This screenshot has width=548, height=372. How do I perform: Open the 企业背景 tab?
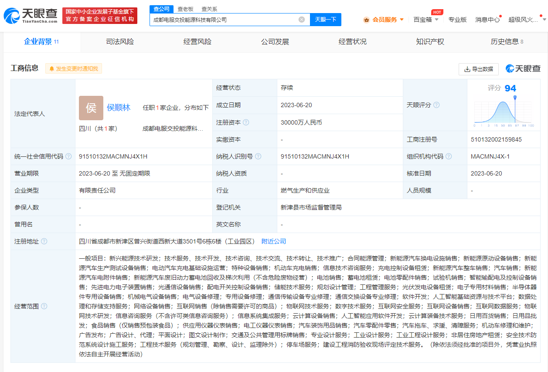pyautogui.click(x=41, y=42)
